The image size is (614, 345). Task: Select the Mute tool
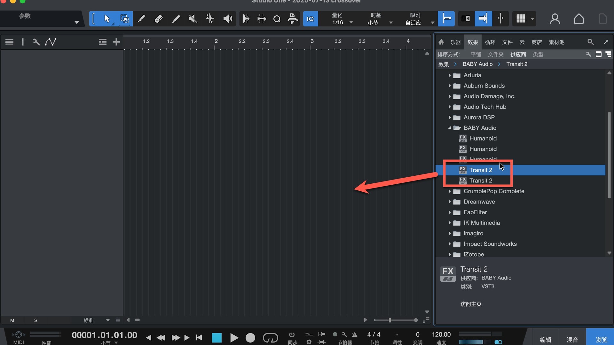click(x=193, y=19)
